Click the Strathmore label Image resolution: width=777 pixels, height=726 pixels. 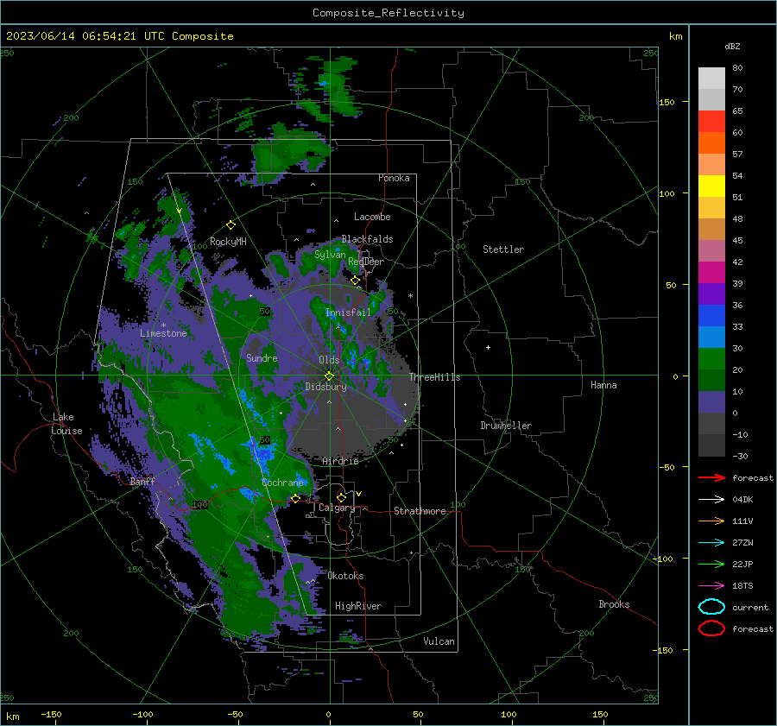click(420, 511)
